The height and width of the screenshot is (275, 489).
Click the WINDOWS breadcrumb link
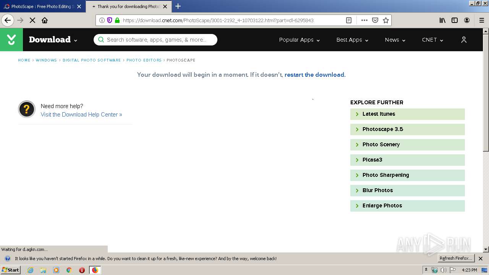pos(46,60)
